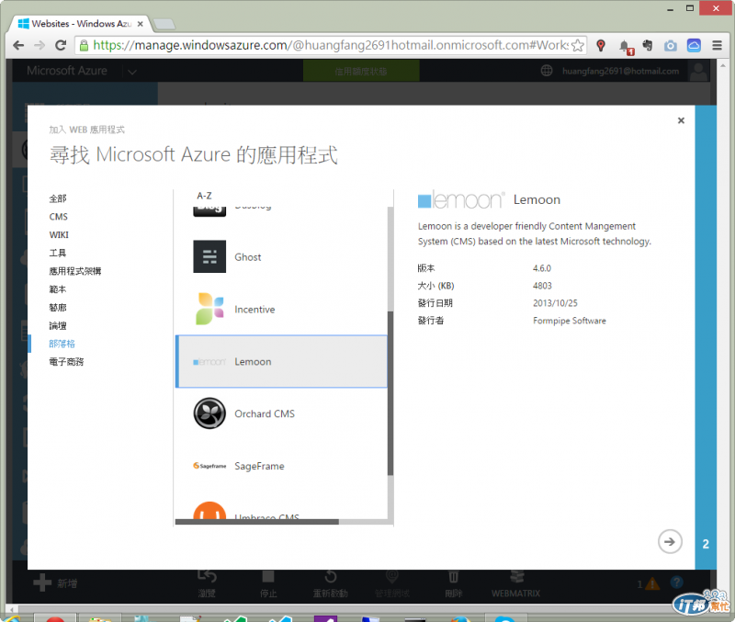Click the SageFrame name text
The image size is (735, 622).
260,467
